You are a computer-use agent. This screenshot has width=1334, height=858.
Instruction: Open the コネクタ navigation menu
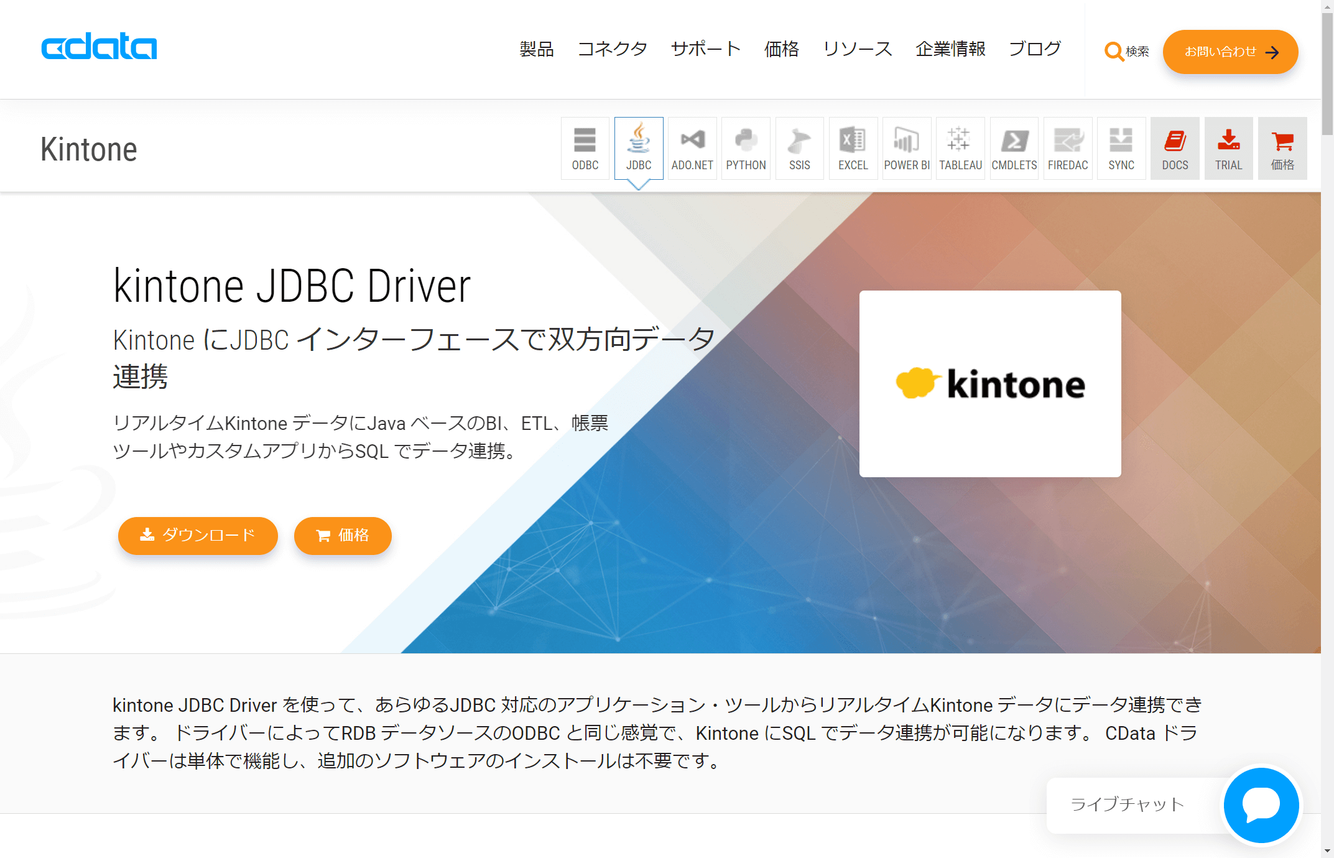(x=612, y=49)
